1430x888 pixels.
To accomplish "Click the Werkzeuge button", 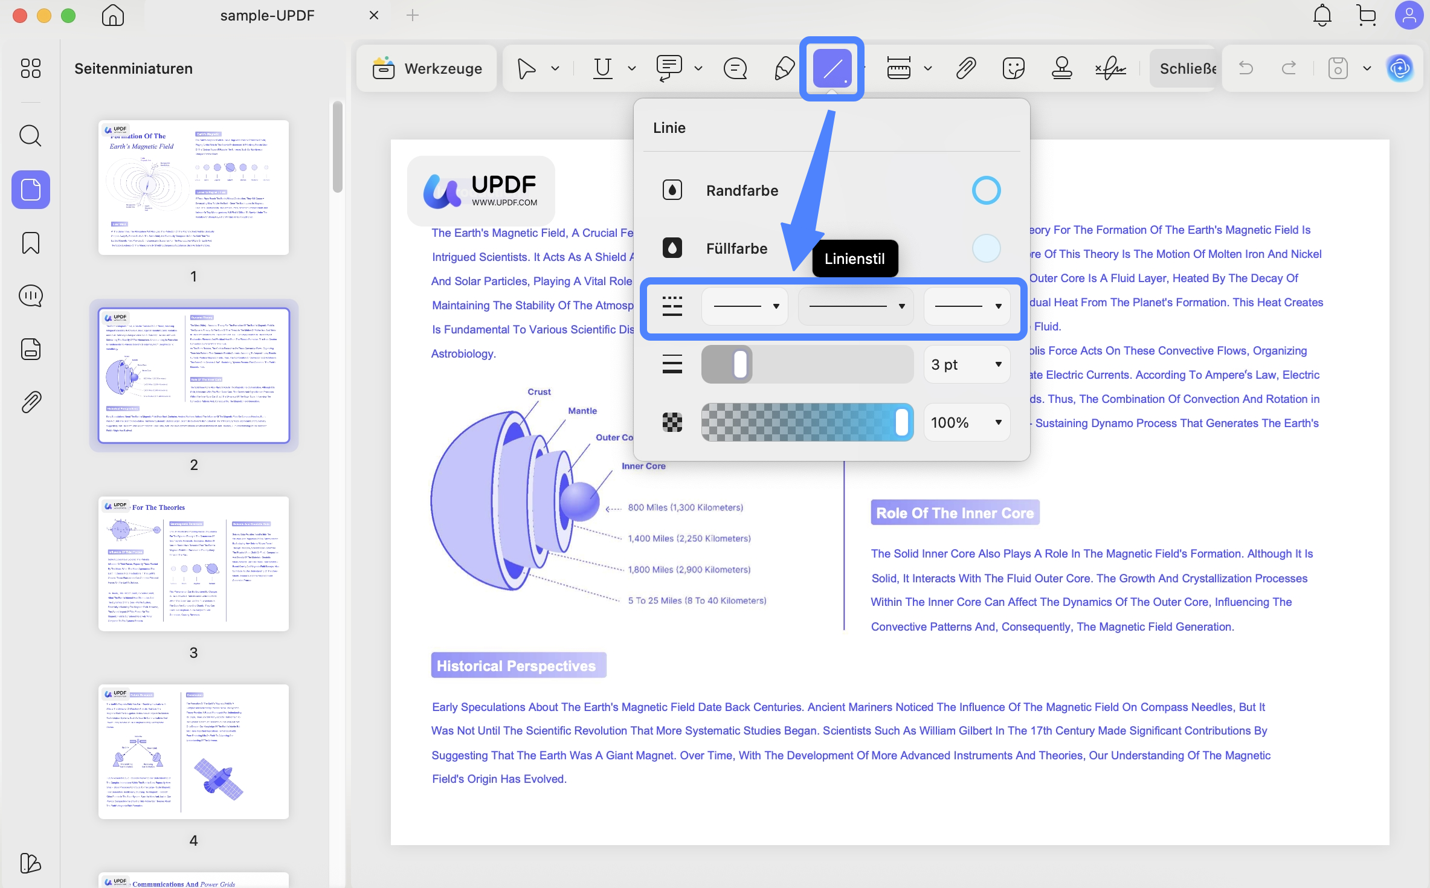I will pos(427,68).
